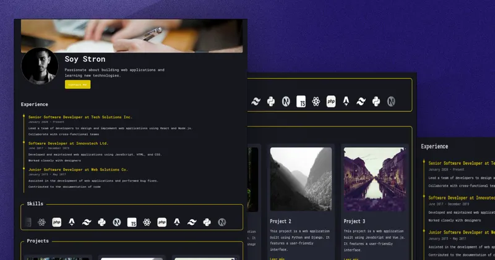The image size is (495, 260).
Task: Click the Python icon just before bright Next.js, left panel
Action: click(101, 222)
